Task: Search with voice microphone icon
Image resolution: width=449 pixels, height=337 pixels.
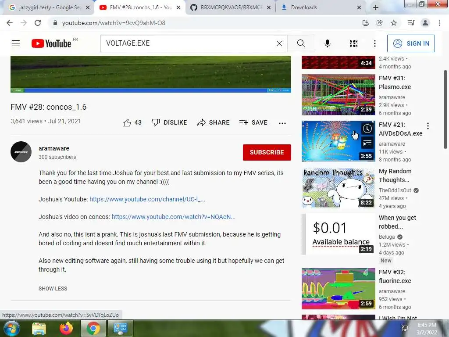Action: [328, 43]
